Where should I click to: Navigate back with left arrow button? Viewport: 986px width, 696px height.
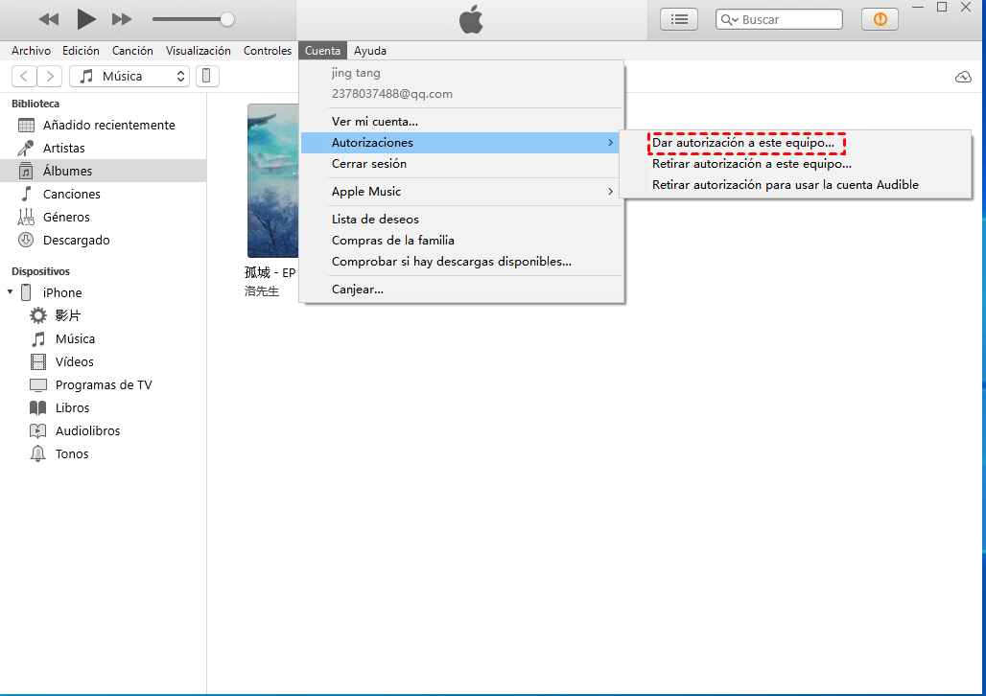point(24,77)
